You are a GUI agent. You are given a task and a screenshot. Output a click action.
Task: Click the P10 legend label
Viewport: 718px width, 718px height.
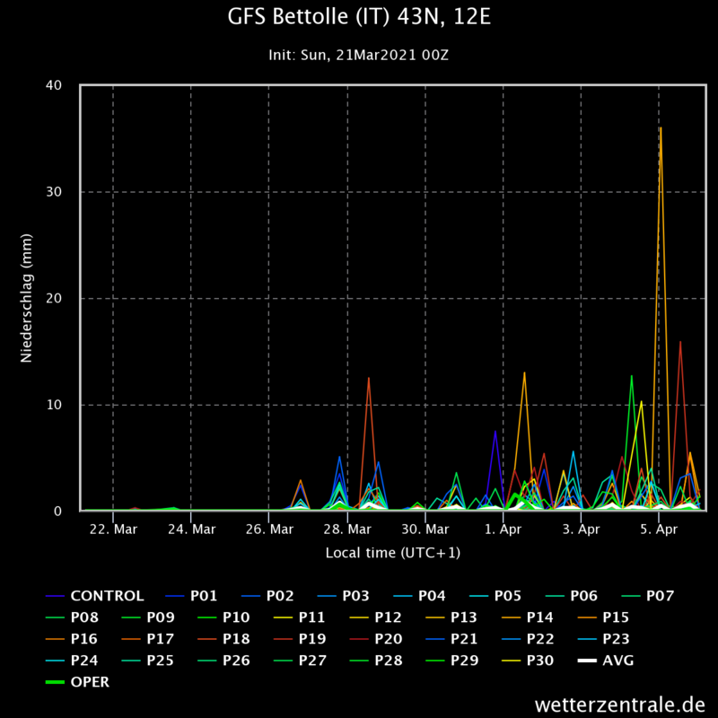[236, 617]
